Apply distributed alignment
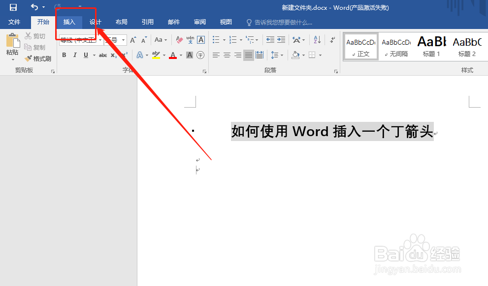This screenshot has width=488, height=286. [259, 55]
